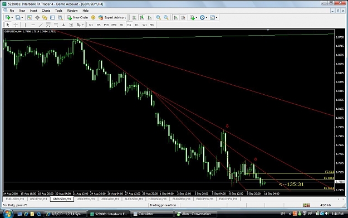
Task: Switch to the M15 timeframe
Action: pos(106,25)
